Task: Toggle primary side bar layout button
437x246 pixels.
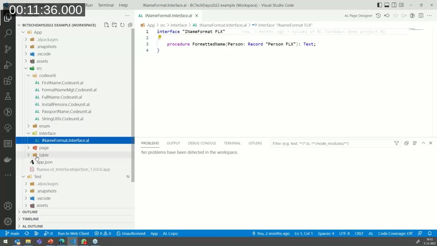Action: click(x=380, y=5)
